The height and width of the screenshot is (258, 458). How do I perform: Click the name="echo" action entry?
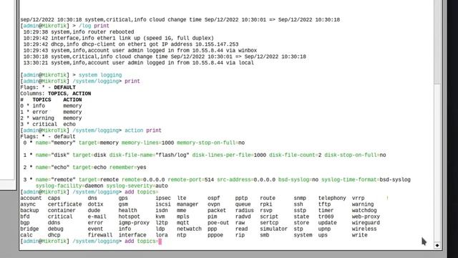point(84,167)
